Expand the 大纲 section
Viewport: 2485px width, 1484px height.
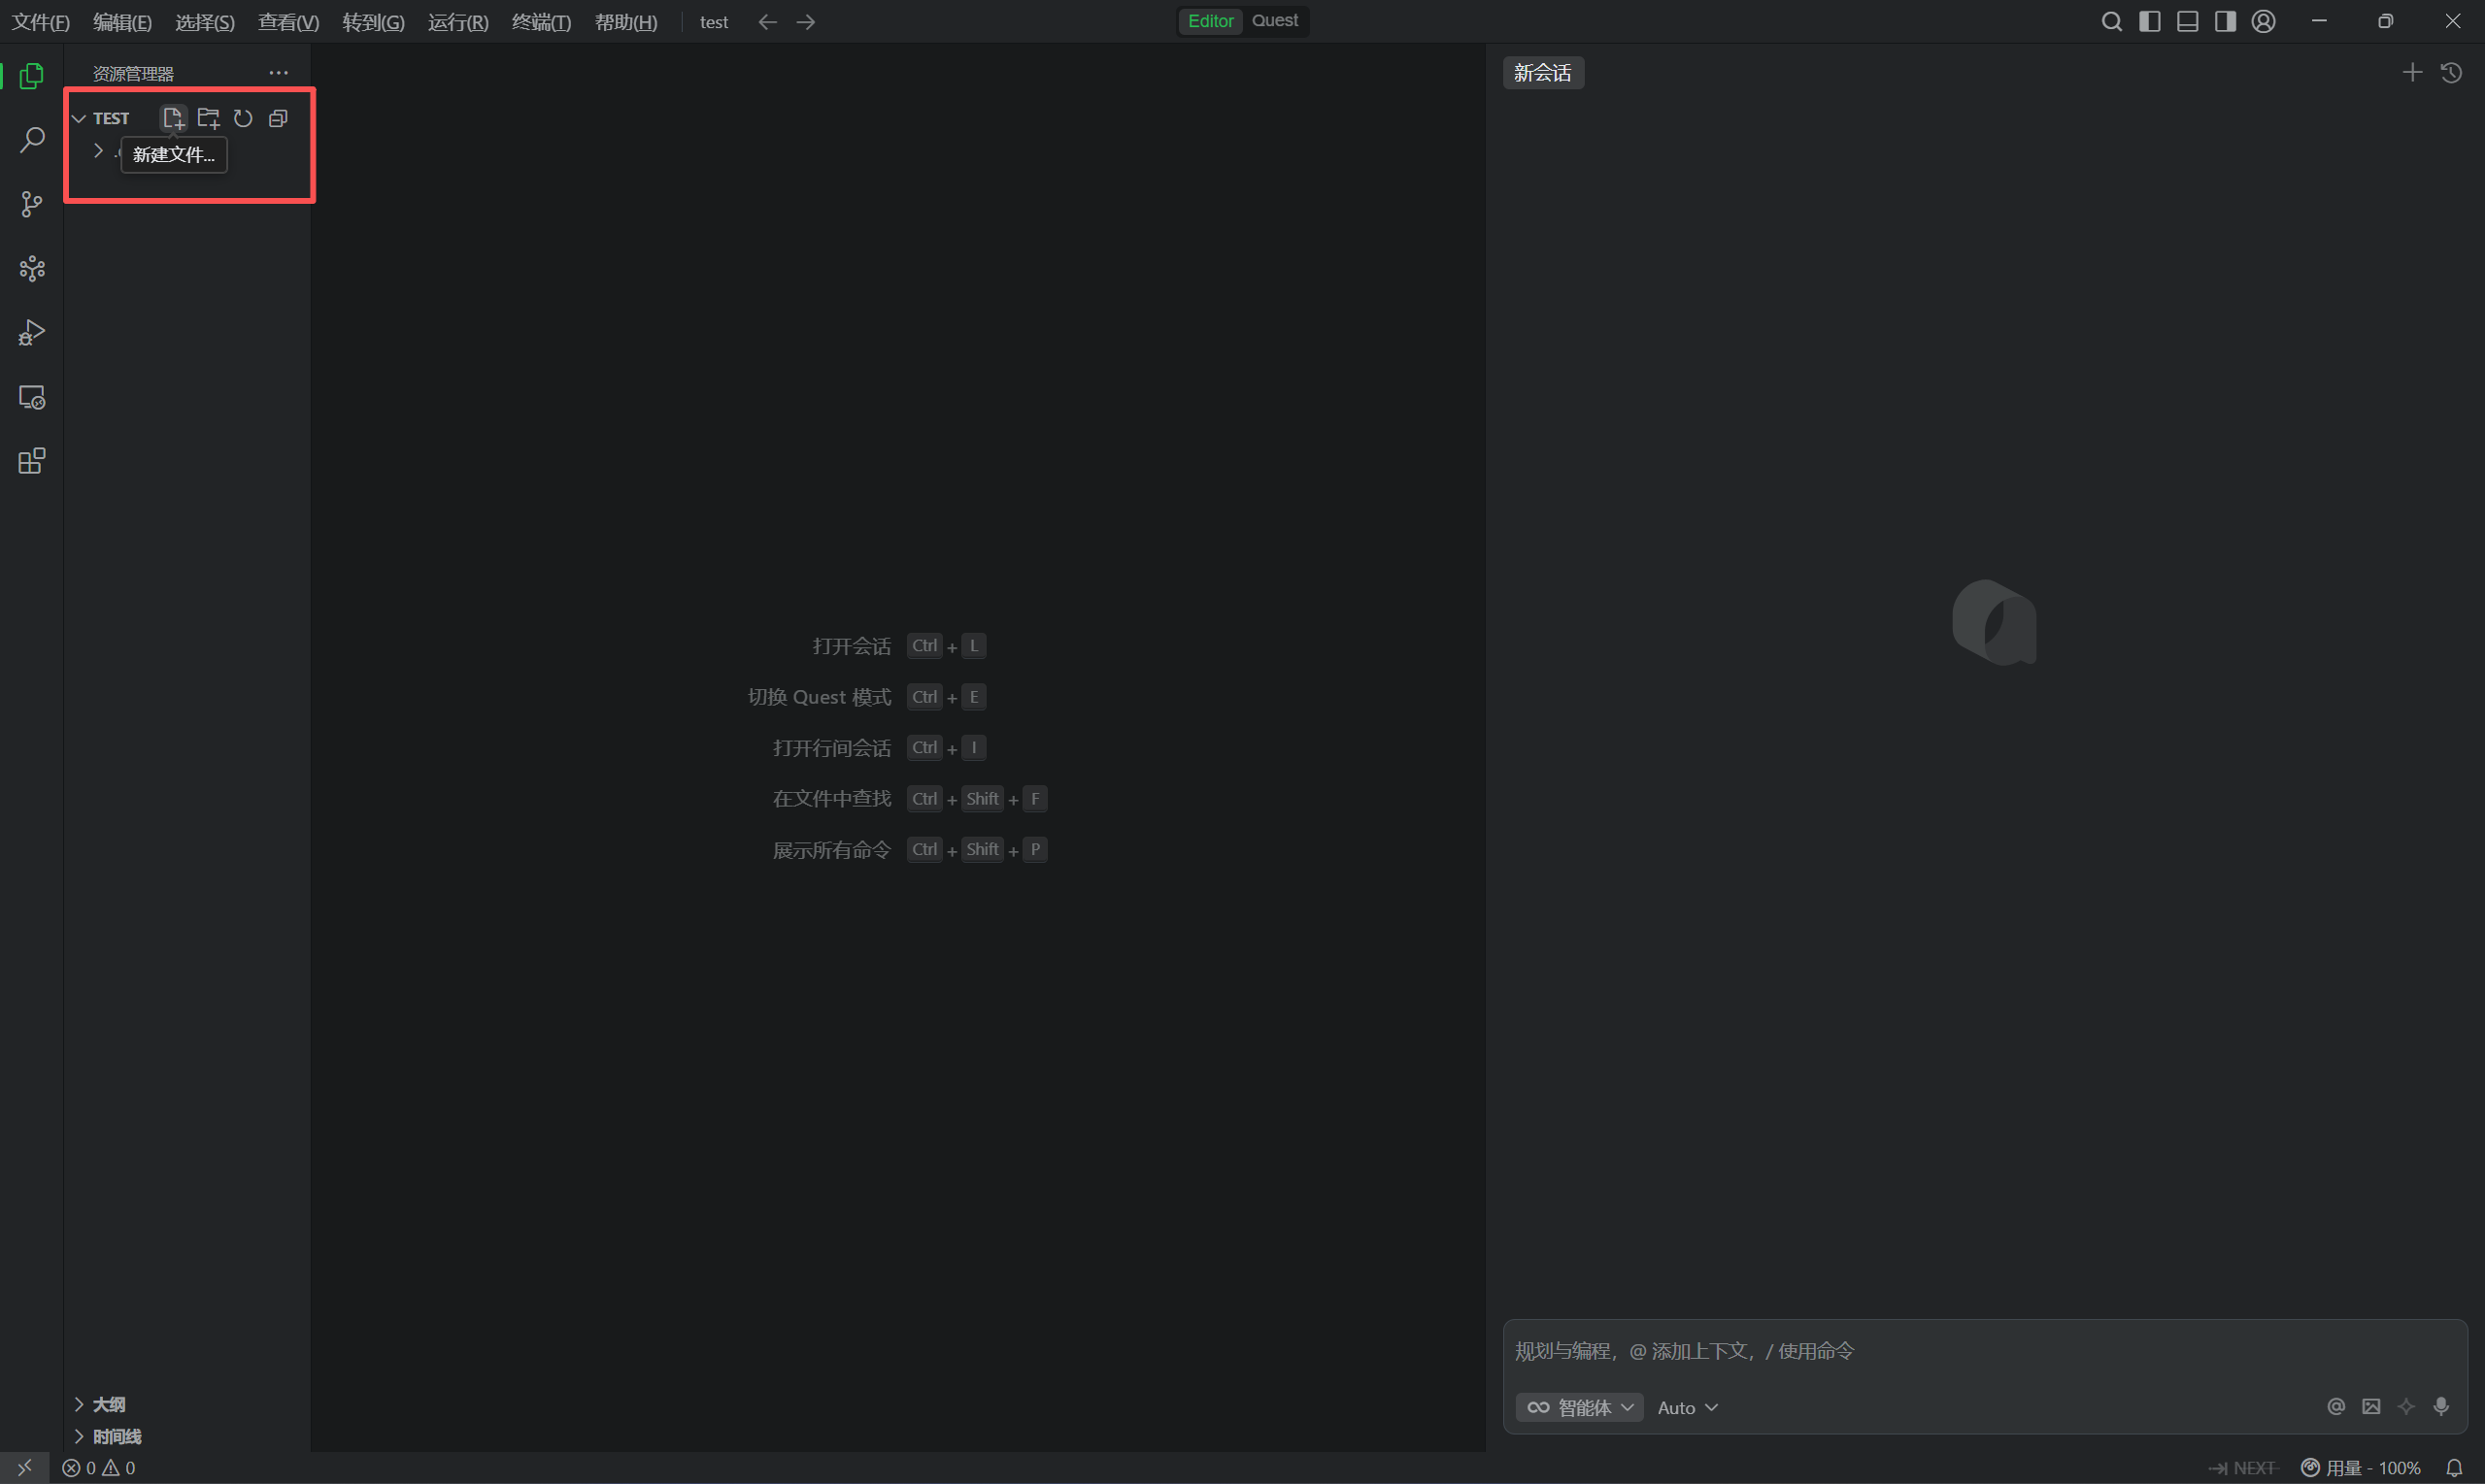[x=108, y=1404]
